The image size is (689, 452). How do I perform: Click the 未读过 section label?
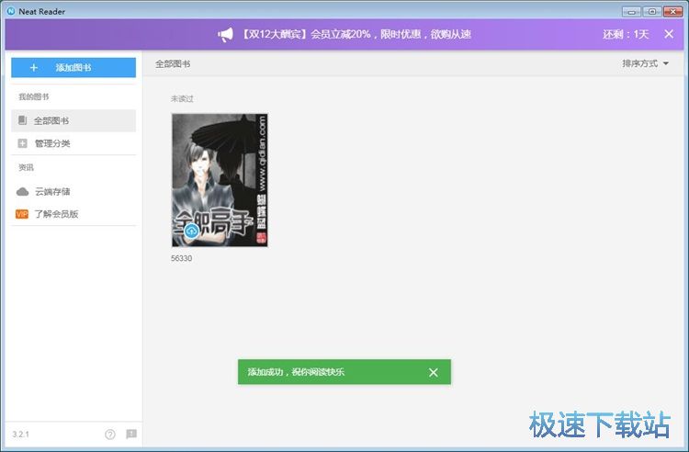click(x=182, y=99)
